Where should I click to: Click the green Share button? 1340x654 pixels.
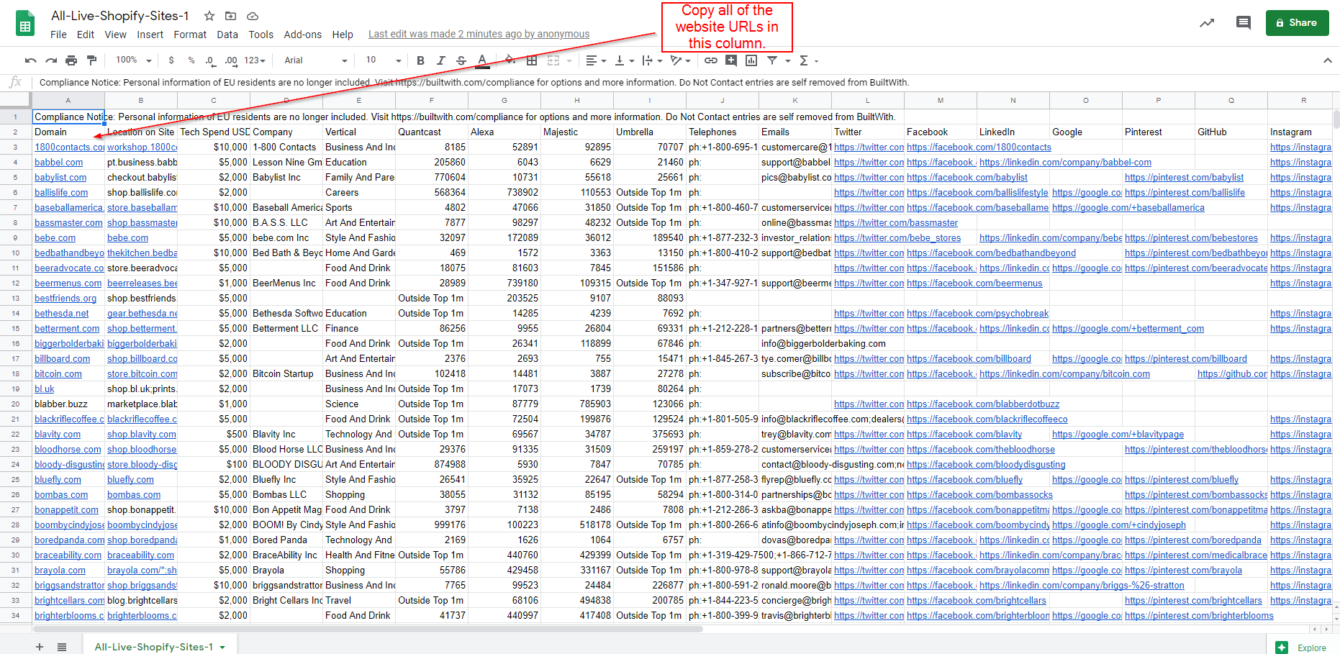point(1297,23)
